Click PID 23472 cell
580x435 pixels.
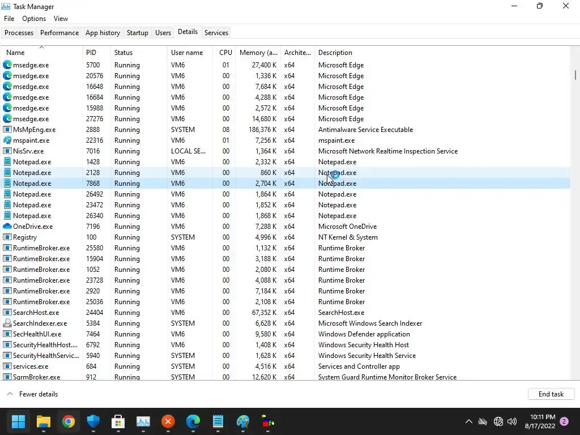(95, 204)
